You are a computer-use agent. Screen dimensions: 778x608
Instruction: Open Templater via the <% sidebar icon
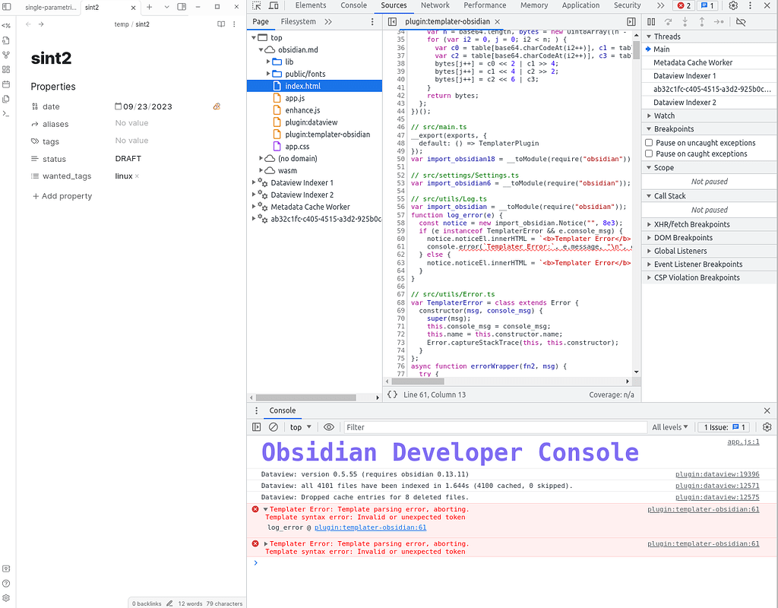coord(8,26)
